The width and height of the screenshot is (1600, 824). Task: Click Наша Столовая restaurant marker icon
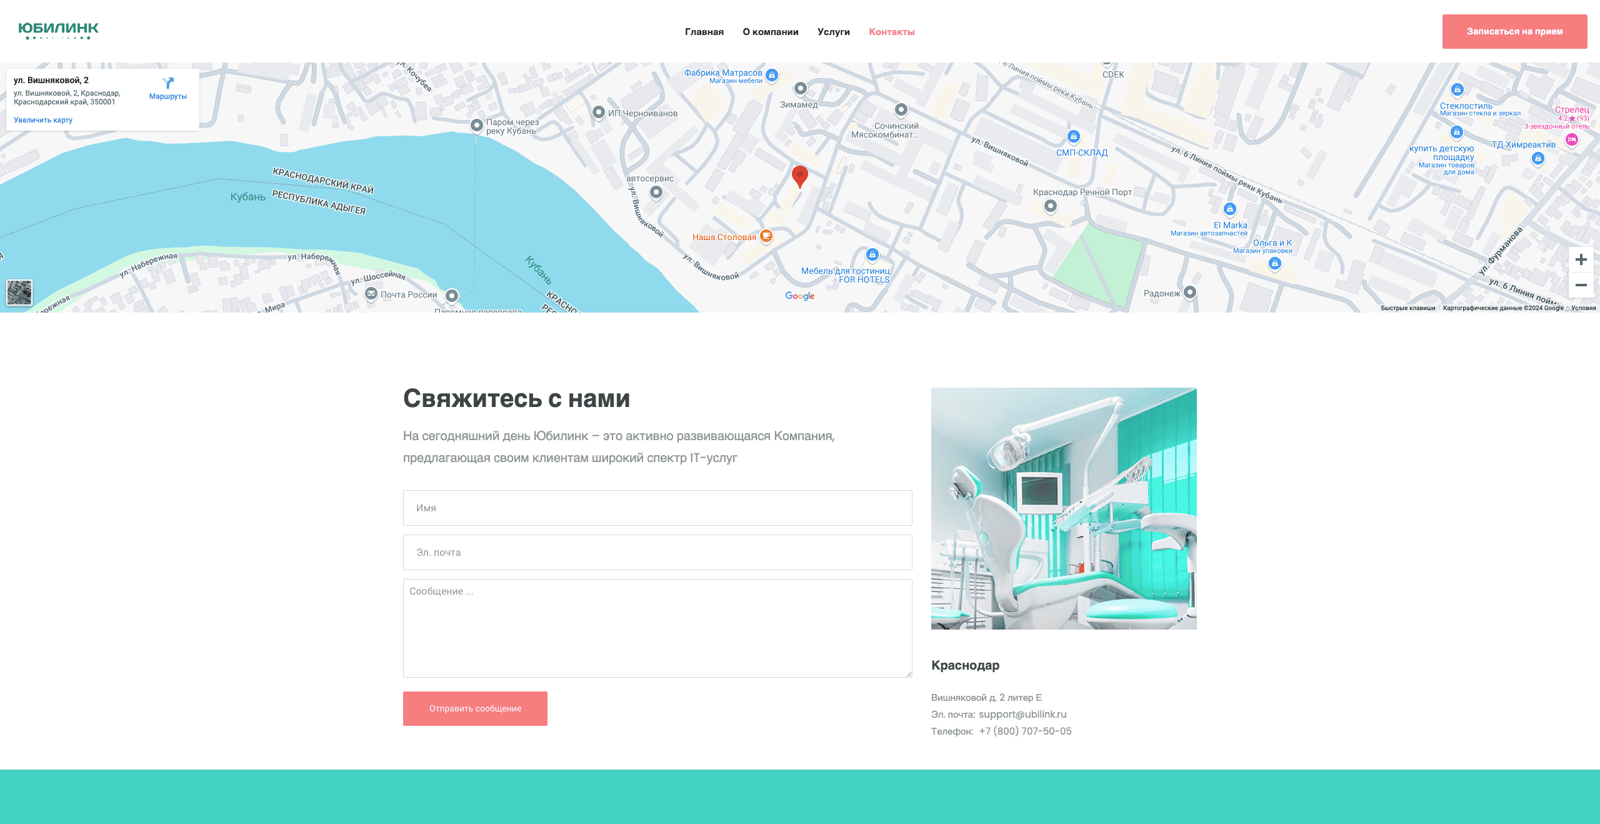click(766, 236)
